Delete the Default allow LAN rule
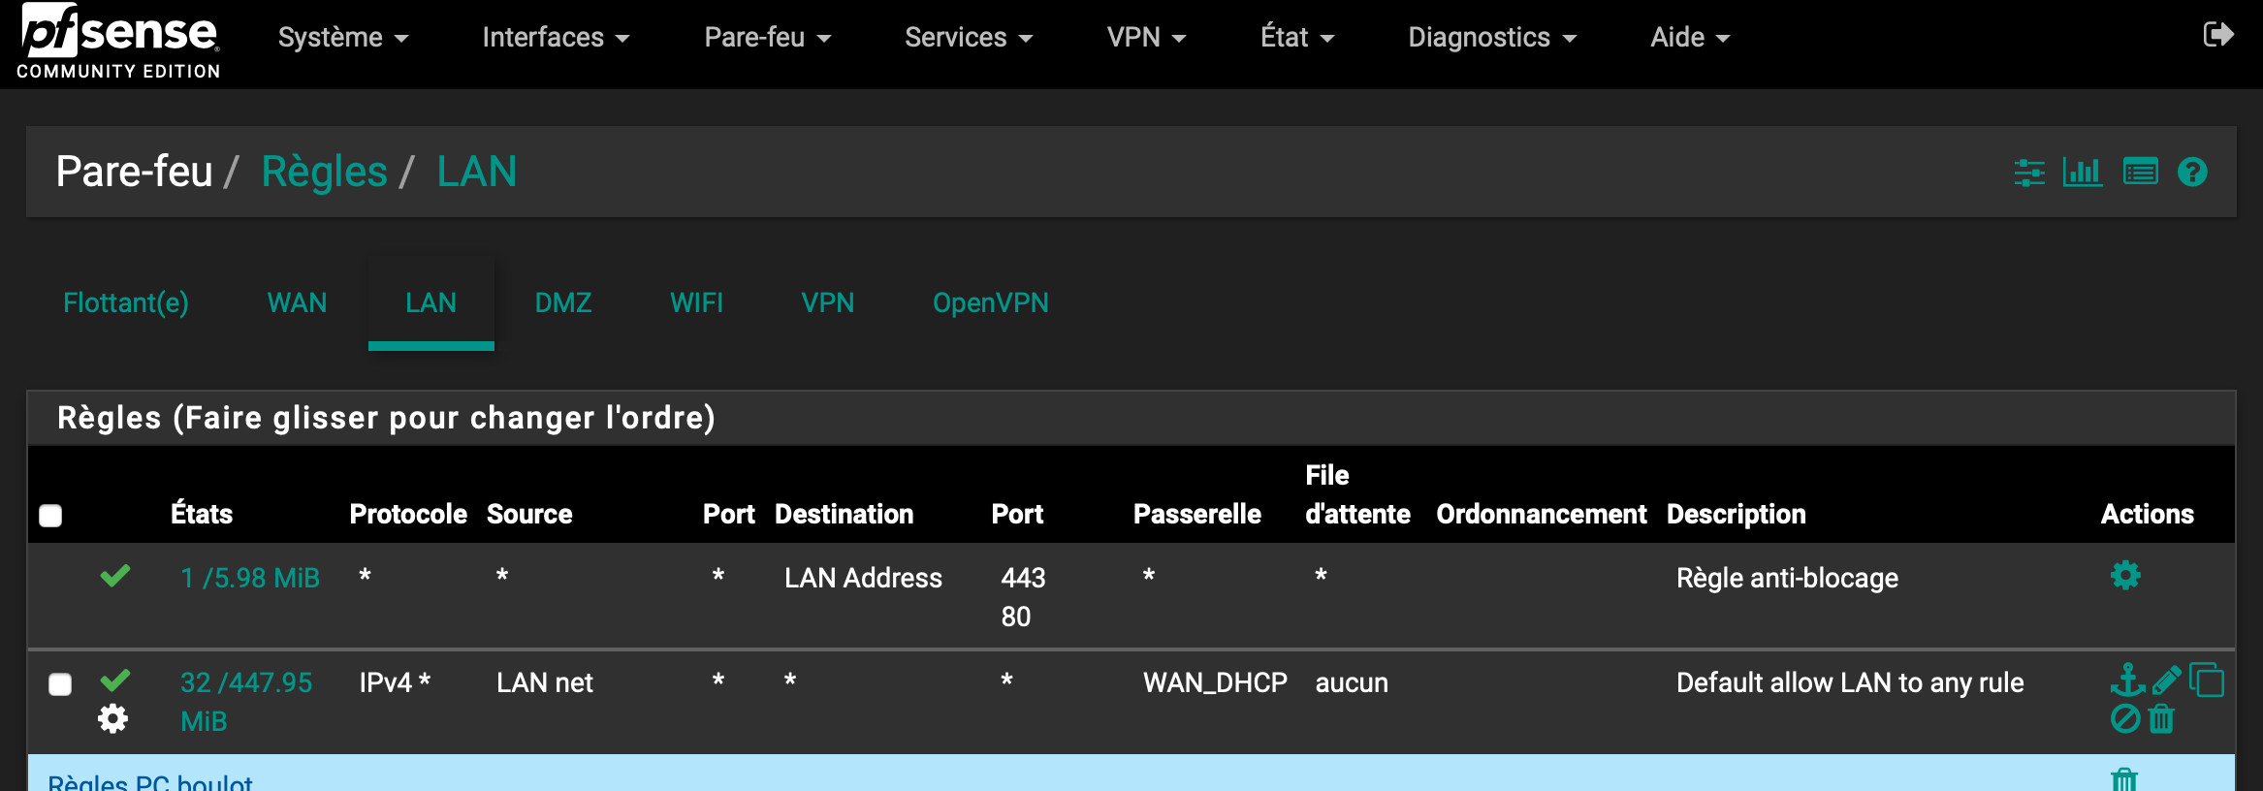 click(x=2161, y=719)
